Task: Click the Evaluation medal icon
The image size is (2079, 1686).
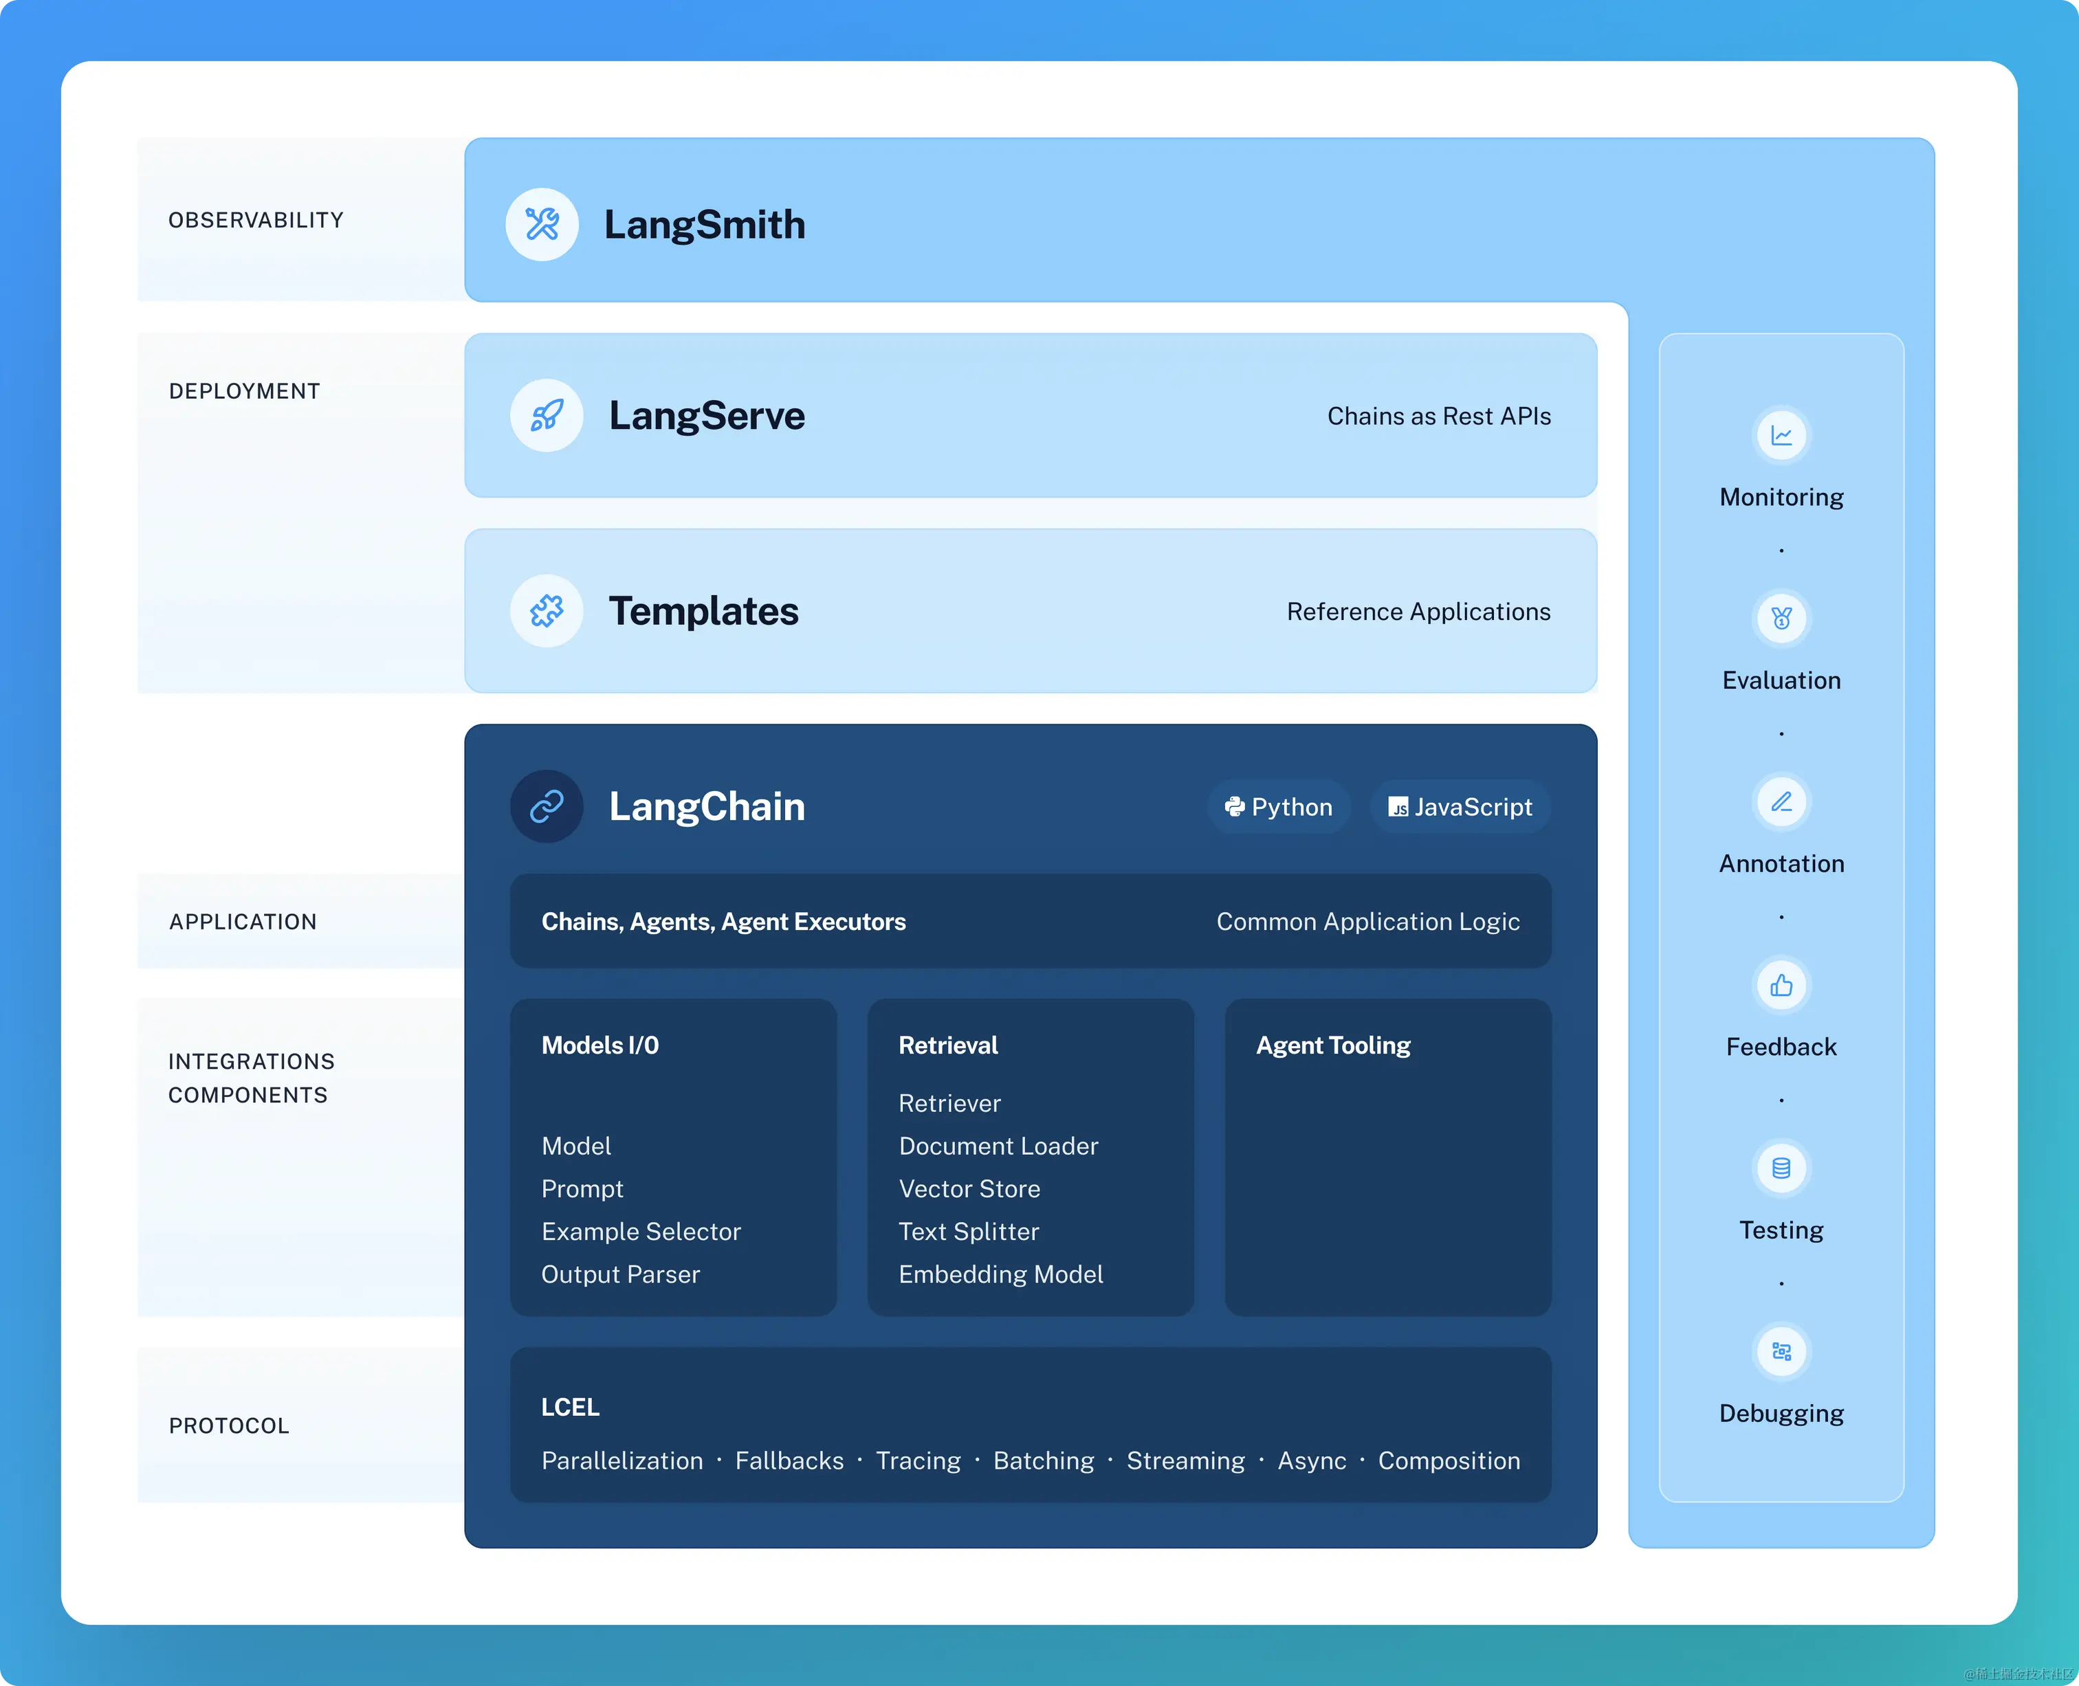Action: (x=1781, y=619)
